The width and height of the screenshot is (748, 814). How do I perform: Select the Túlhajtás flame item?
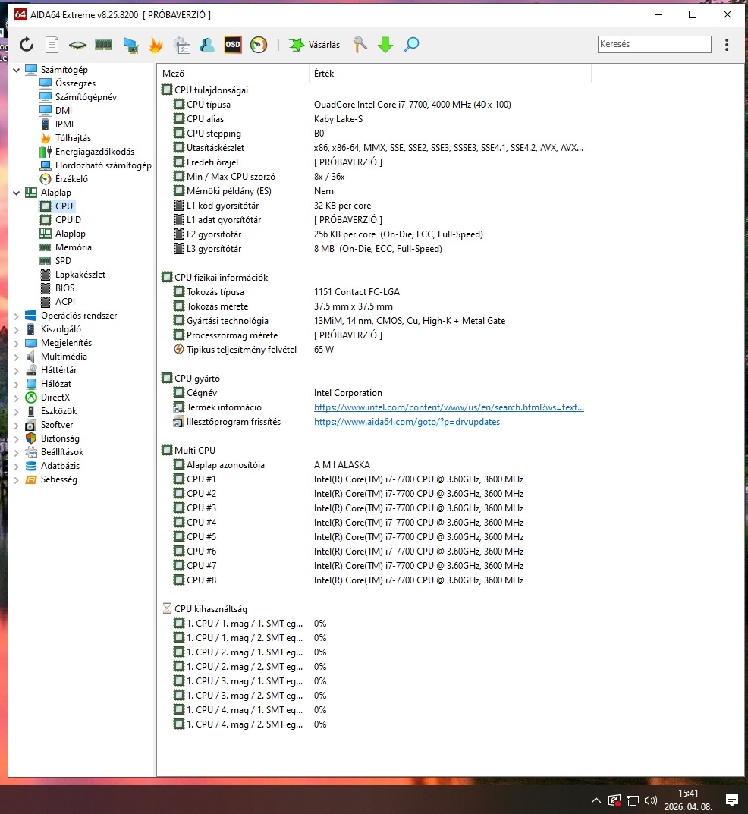point(73,138)
